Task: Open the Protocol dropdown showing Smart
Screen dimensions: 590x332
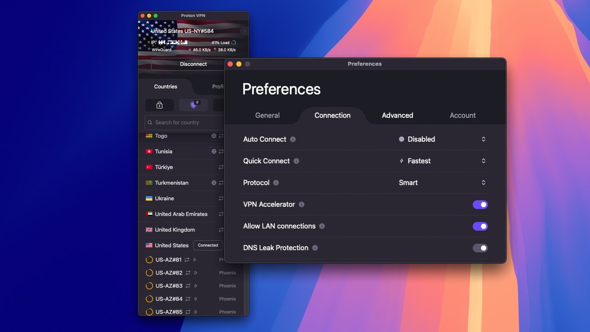Action: click(x=442, y=183)
